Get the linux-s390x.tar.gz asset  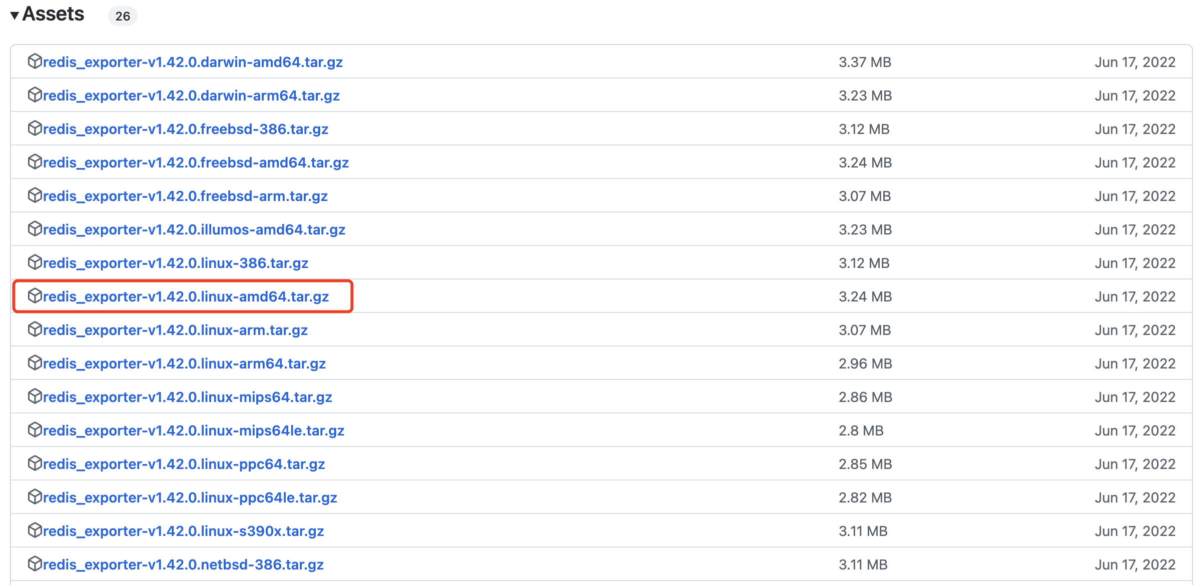[184, 531]
